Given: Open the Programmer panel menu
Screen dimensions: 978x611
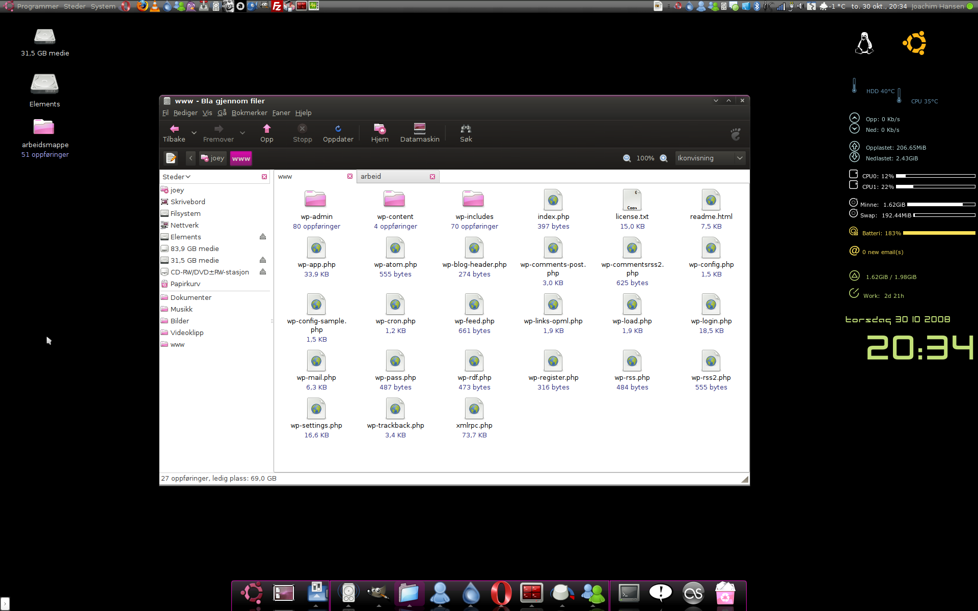Looking at the screenshot, I should pyautogui.click(x=38, y=6).
